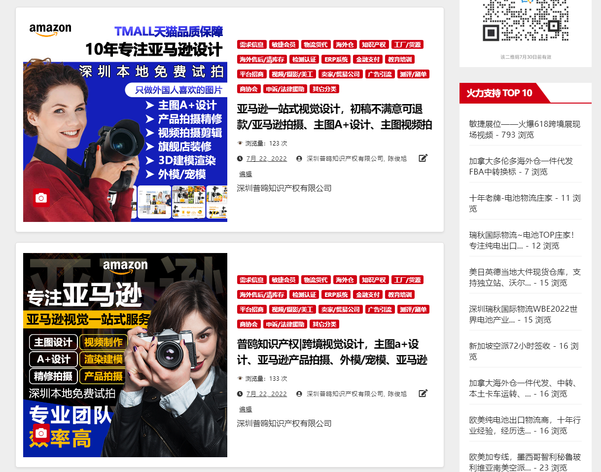Screen dimensions: 601x472
Task: Open title 普鸥知识产权|跨境视觉设计，主图a+设计
Action: click(332, 352)
